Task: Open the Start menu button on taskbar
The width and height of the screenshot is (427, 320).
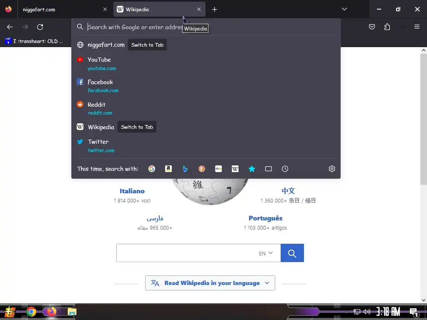Action: coord(10,312)
